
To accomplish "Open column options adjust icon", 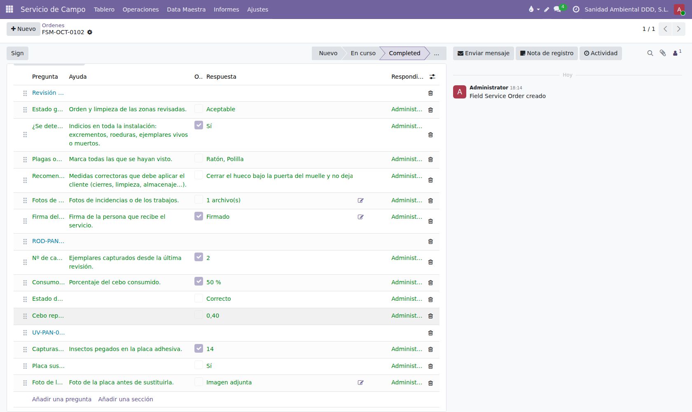I will coord(432,77).
